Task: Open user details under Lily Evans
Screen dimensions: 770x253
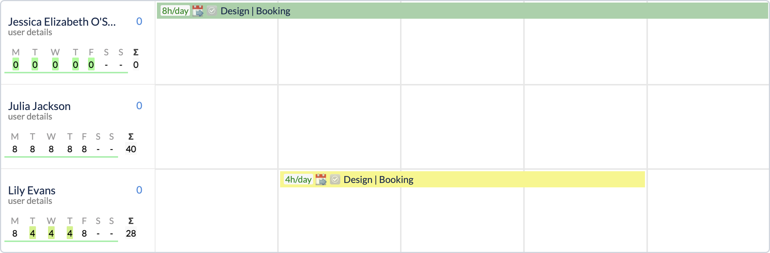Action: [30, 201]
